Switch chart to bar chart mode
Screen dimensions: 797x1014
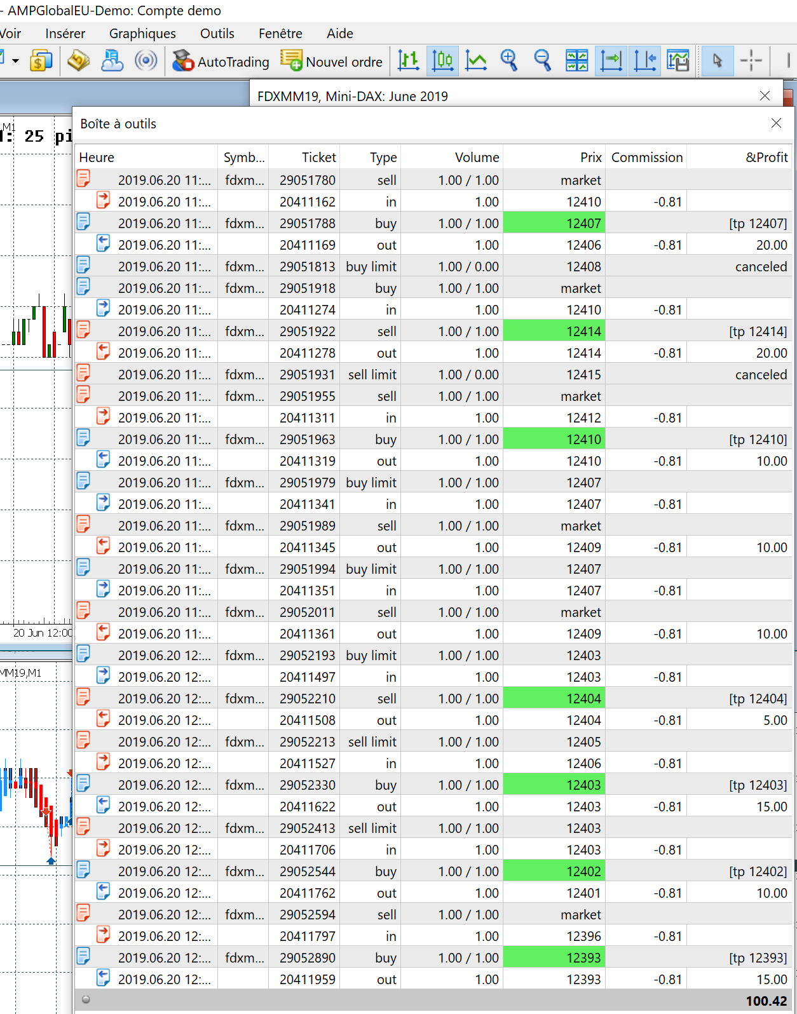pos(409,61)
